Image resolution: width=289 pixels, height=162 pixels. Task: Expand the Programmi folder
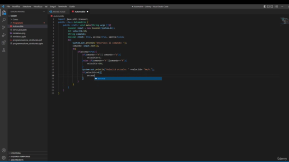(x=28, y=23)
